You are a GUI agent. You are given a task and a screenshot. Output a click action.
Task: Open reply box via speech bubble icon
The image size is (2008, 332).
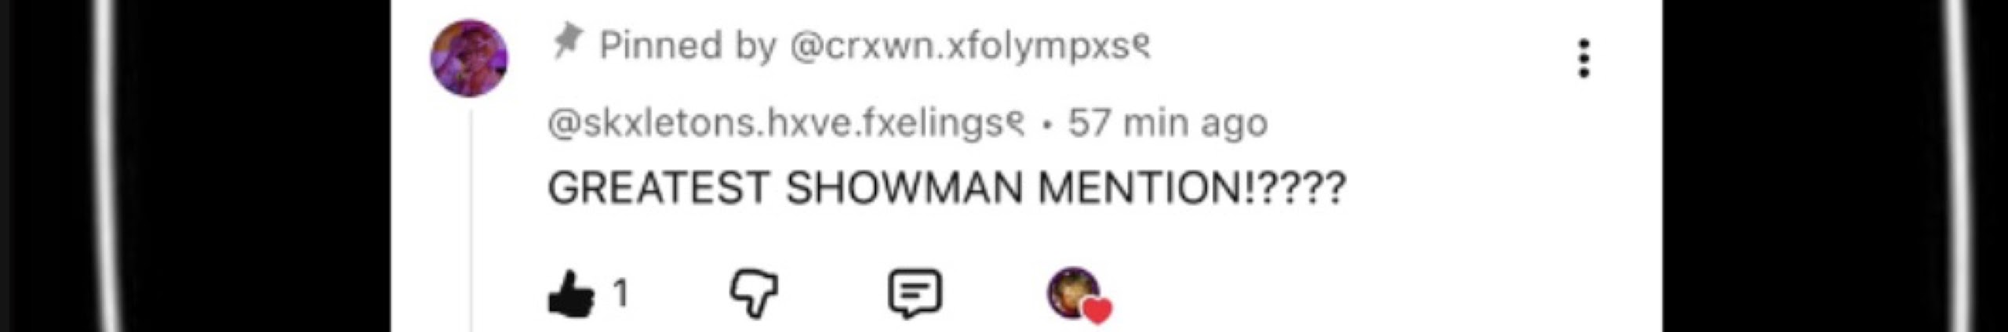point(915,294)
